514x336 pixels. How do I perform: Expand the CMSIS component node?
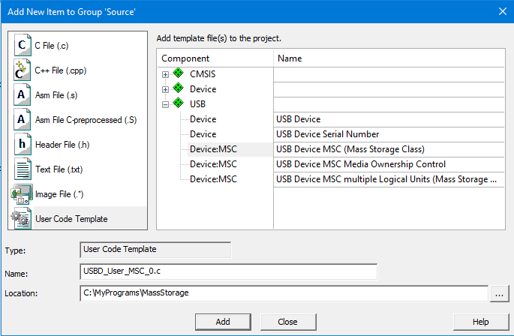point(166,75)
